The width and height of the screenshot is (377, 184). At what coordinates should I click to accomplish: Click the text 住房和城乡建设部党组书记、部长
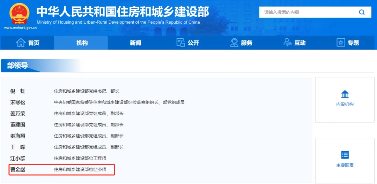click(87, 91)
